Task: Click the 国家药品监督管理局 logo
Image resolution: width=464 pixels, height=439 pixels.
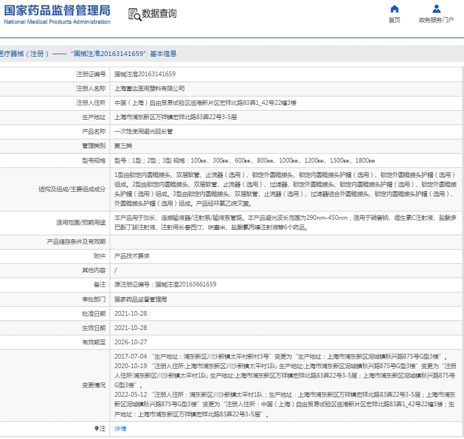Action: [57, 14]
